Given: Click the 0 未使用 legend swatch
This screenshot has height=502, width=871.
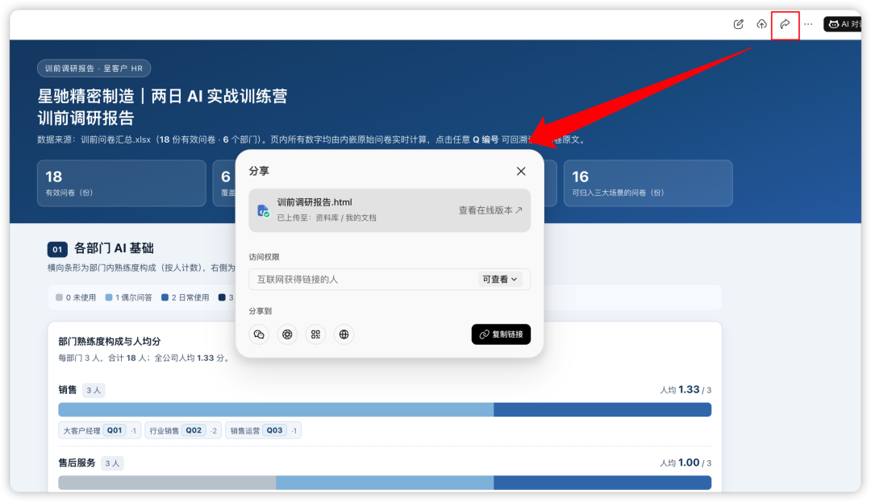Looking at the screenshot, I should pyautogui.click(x=59, y=297).
